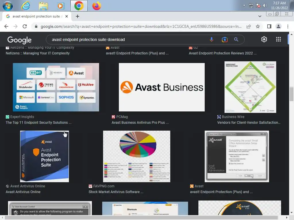
Task: Search by voice microphone icon
Action: click(x=212, y=40)
